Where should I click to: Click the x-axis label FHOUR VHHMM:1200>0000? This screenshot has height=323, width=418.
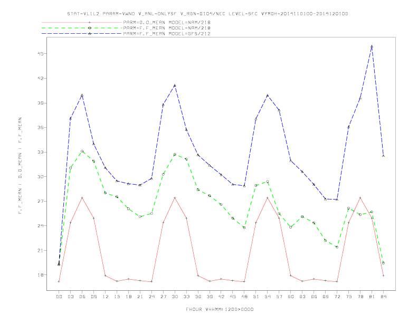220,309
